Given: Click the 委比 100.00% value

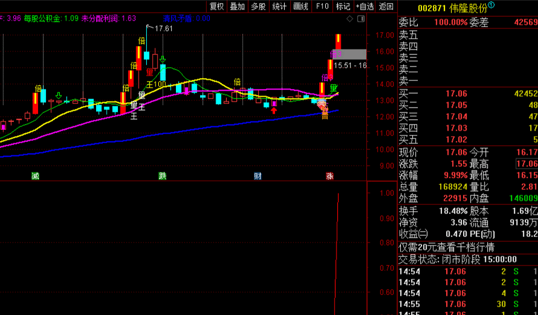Looking at the screenshot, I should pyautogui.click(x=451, y=22).
